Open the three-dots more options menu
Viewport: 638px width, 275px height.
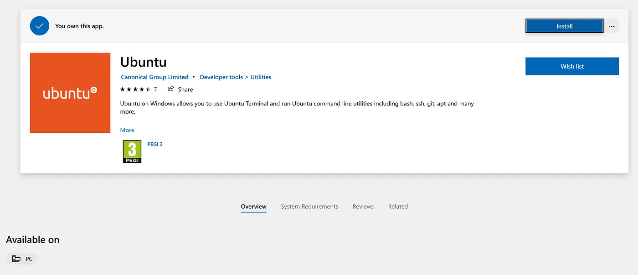(x=612, y=26)
